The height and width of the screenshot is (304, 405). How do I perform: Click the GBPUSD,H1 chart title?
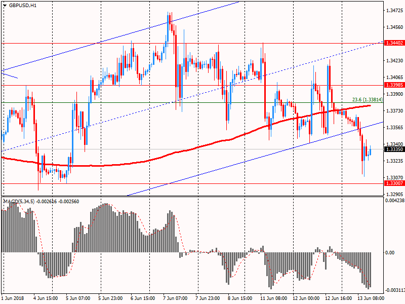(23, 6)
